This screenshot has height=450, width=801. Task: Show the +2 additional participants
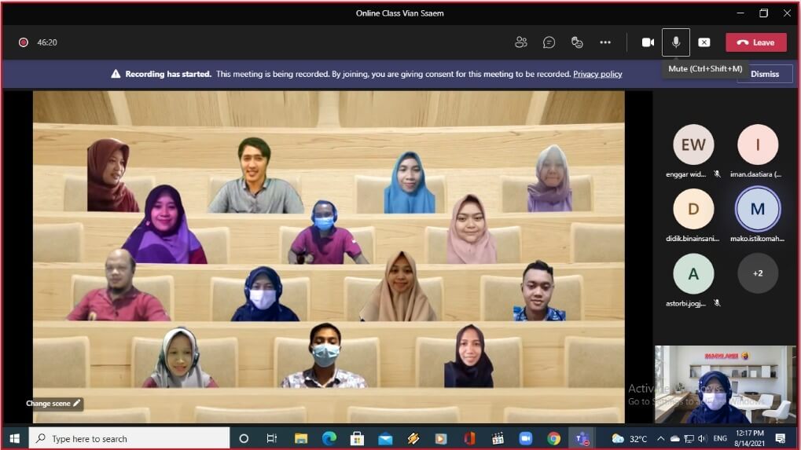pyautogui.click(x=758, y=273)
